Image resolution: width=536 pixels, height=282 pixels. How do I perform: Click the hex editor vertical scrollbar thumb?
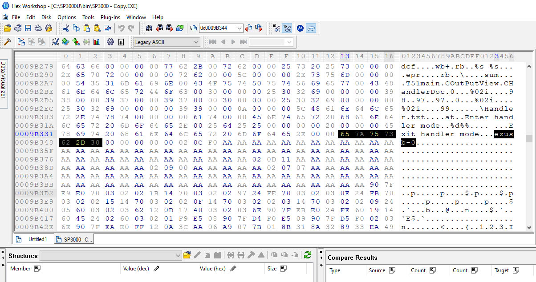(529, 138)
